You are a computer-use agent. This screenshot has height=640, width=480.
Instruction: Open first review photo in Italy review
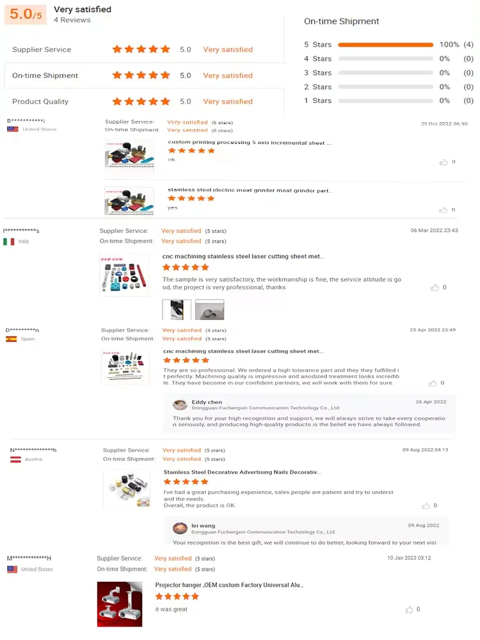pos(177,310)
